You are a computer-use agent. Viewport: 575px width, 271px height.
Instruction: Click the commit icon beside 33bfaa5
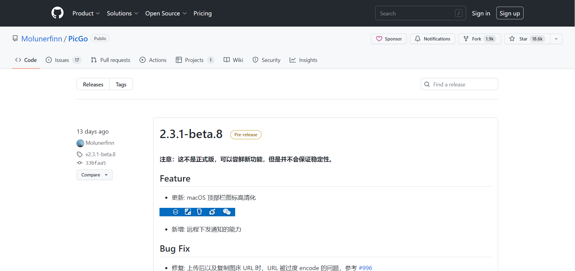tap(80, 163)
